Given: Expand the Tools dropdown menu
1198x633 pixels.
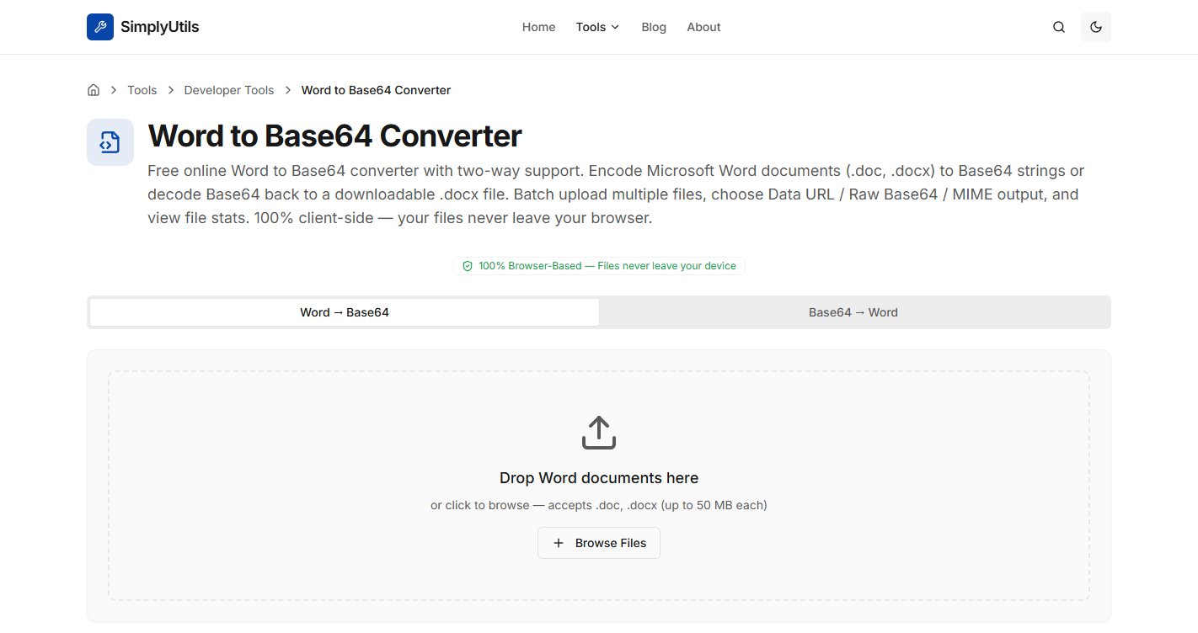Looking at the screenshot, I should pos(597,27).
